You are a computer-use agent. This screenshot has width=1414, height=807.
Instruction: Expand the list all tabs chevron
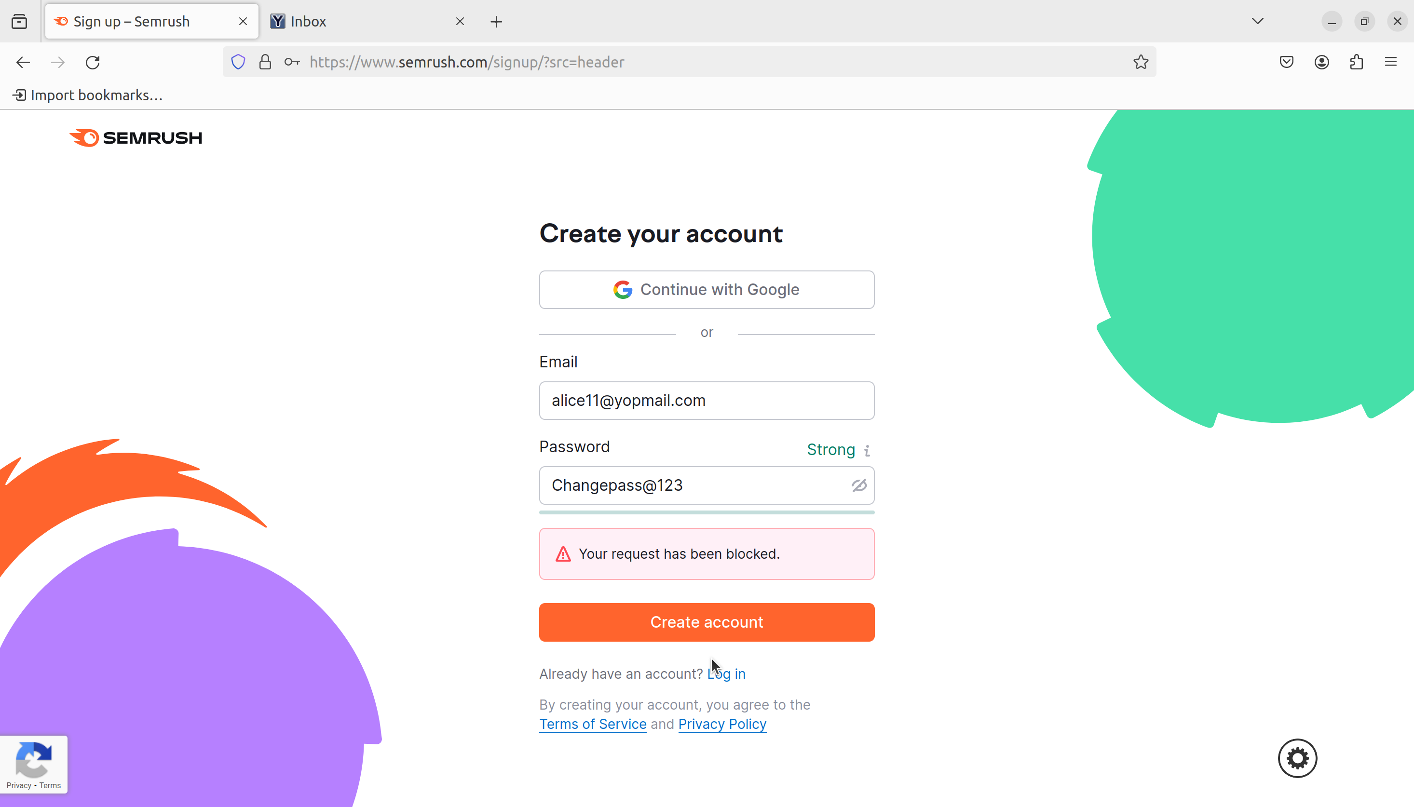pos(1257,22)
